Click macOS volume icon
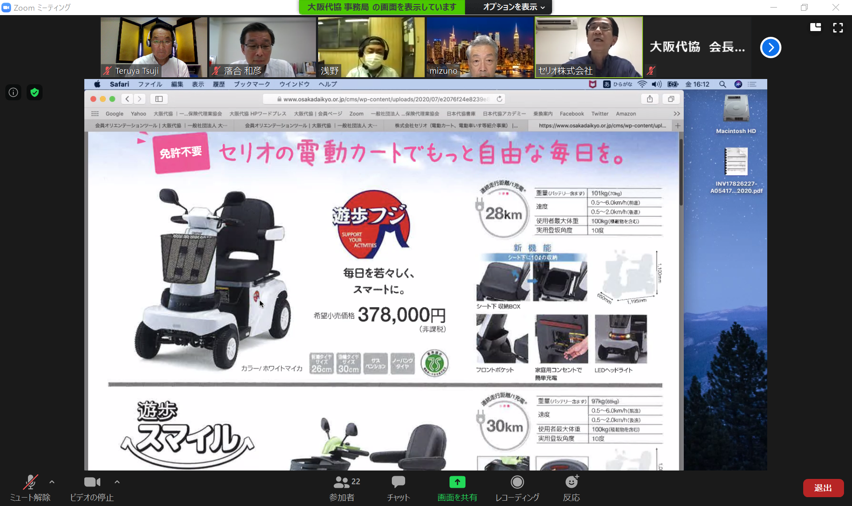This screenshot has width=852, height=506. pos(657,84)
